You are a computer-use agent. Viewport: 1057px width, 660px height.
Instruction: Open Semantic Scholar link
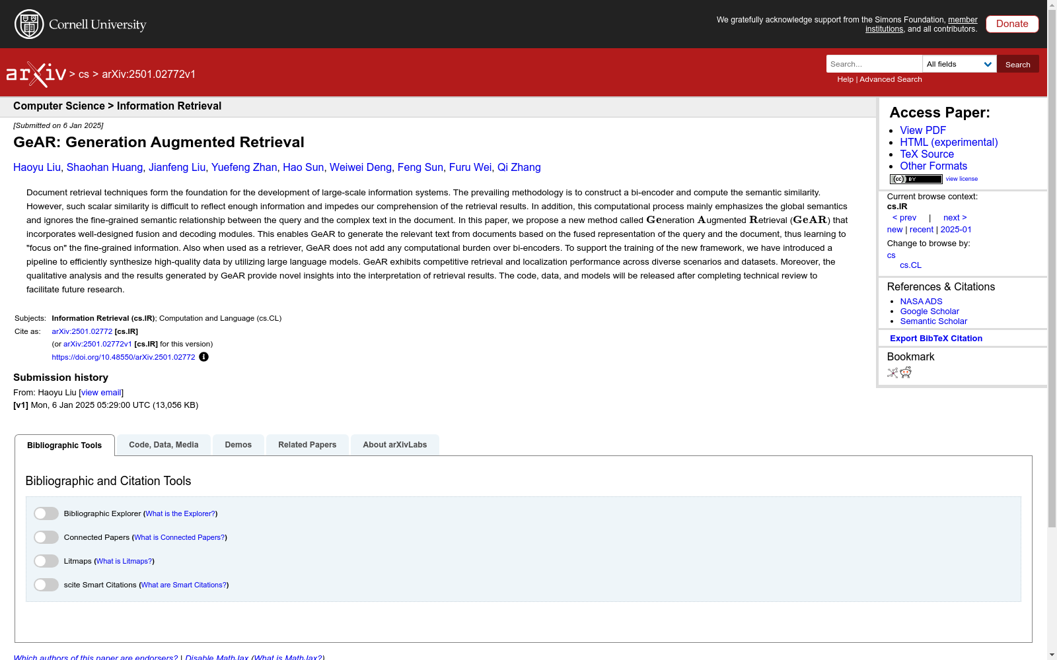point(933,321)
